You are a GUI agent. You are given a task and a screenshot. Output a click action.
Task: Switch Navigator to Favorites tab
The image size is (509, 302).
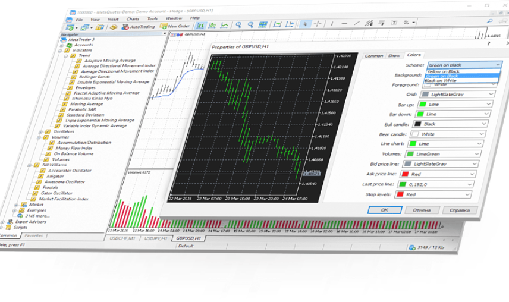click(33, 236)
